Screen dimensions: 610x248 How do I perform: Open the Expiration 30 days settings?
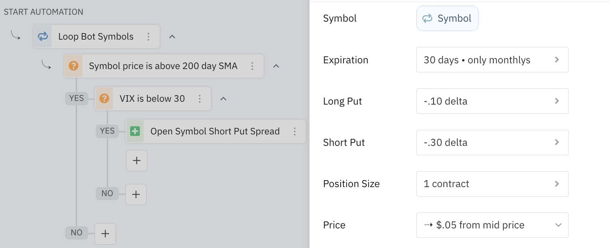[492, 60]
